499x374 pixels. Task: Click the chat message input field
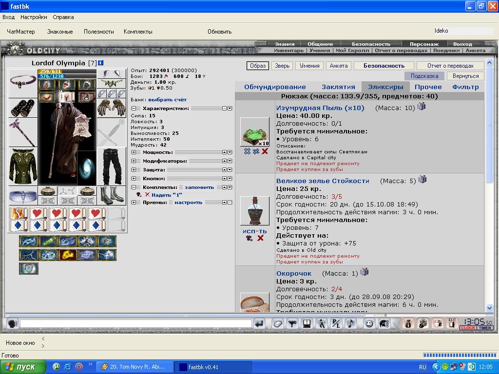[136, 324]
